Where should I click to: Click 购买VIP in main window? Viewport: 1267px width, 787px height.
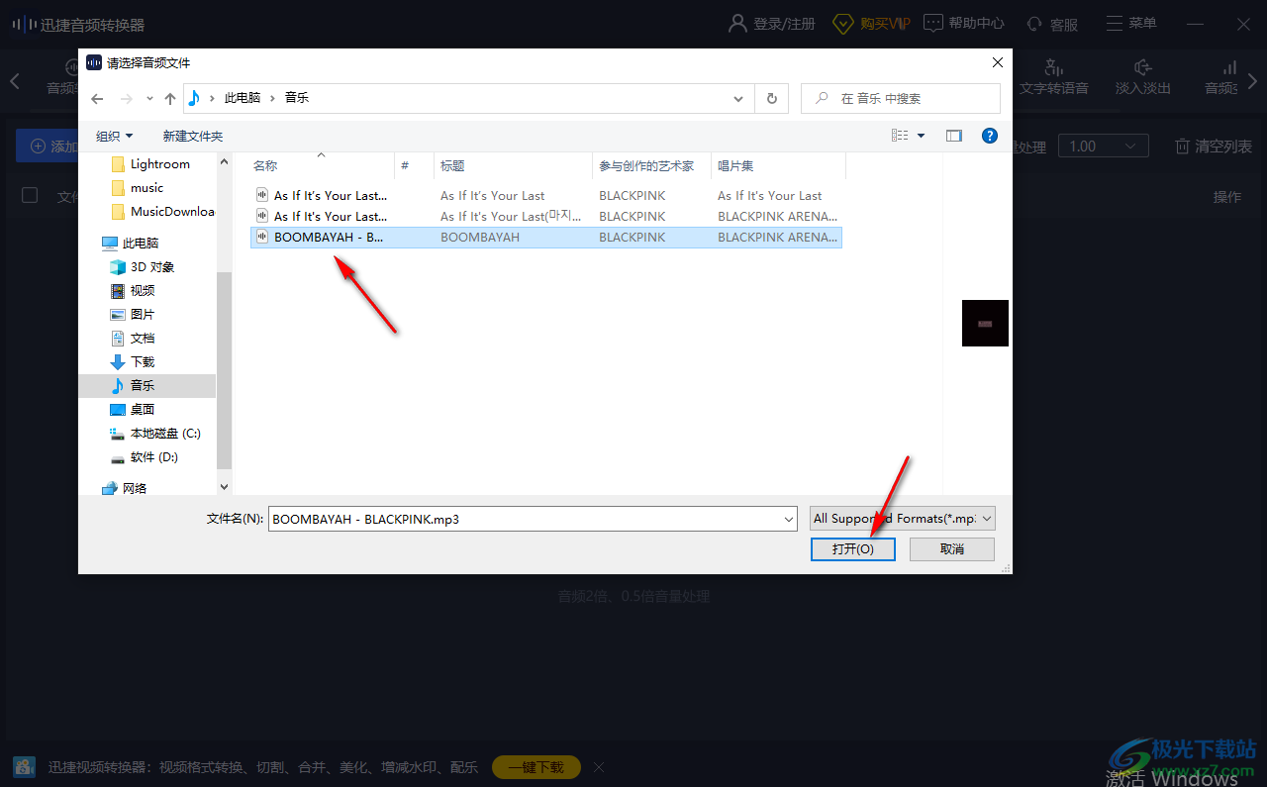point(871,24)
